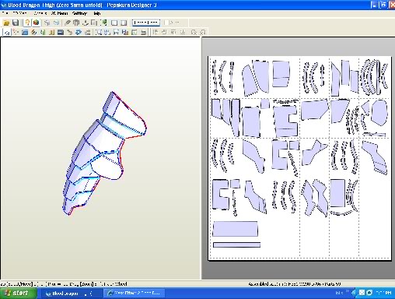Image resolution: width=395 pixels, height=299 pixels.
Task: Switch to the browser window taskbar button
Action: [135, 294]
